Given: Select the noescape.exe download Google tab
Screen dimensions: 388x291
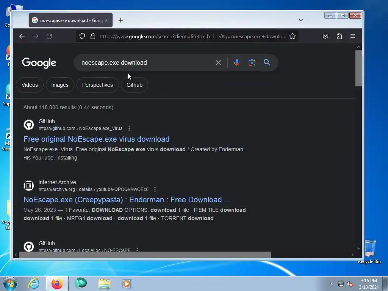Looking at the screenshot, I should (x=70, y=20).
